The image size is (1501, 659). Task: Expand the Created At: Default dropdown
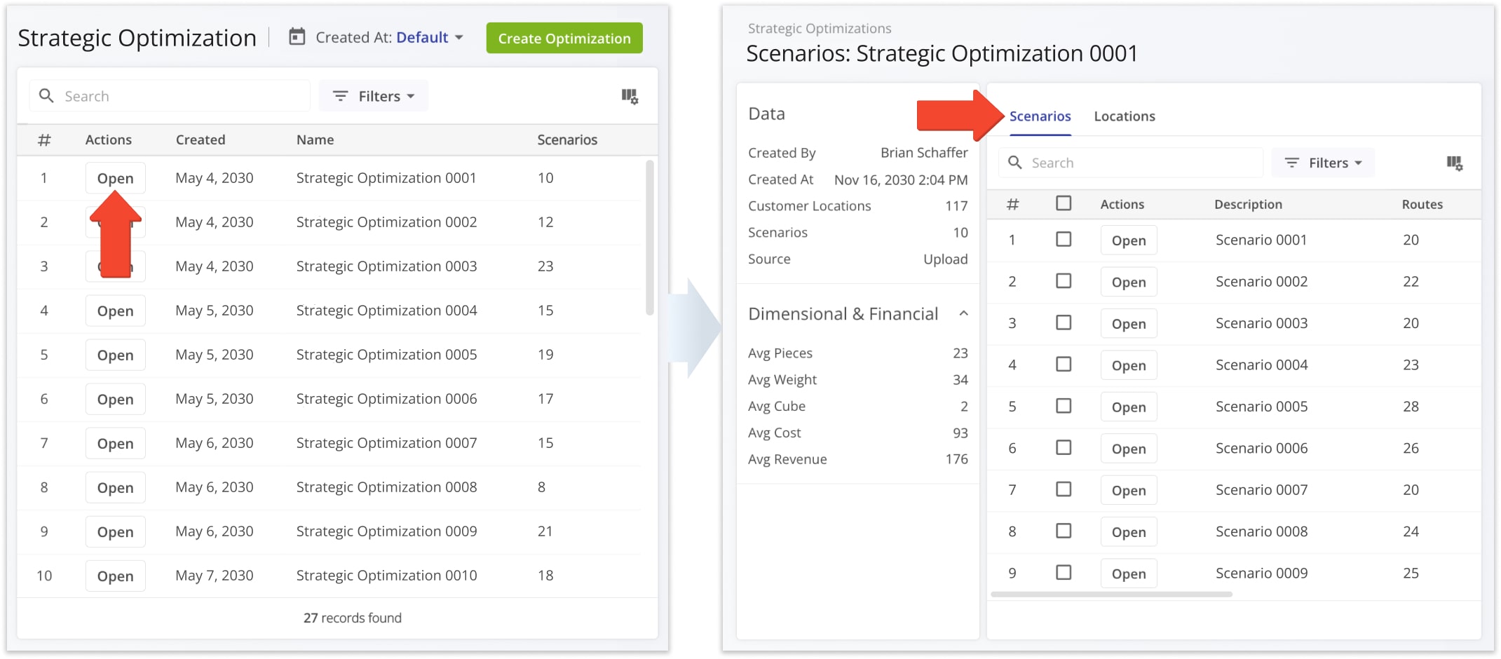(x=428, y=38)
